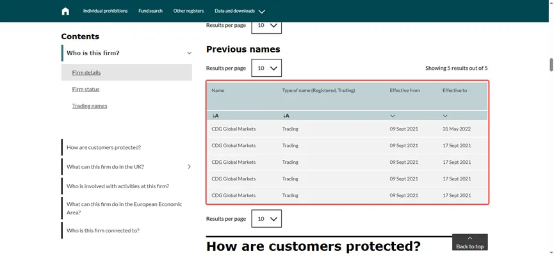Click the Name column header
554x256 pixels.
218,90
